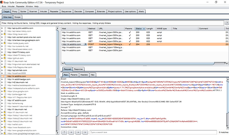Image resolution: width=229 pixels, height=135 pixels.
Task: Click lock icon beside https://plus.google.com
Action: 5,91
